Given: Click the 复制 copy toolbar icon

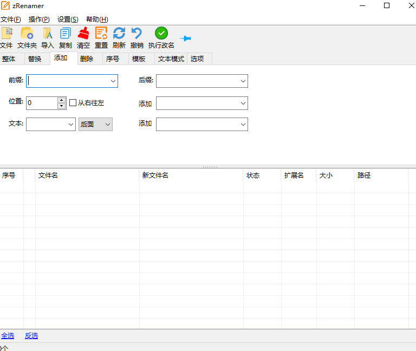Looking at the screenshot, I should pyautogui.click(x=65, y=34).
